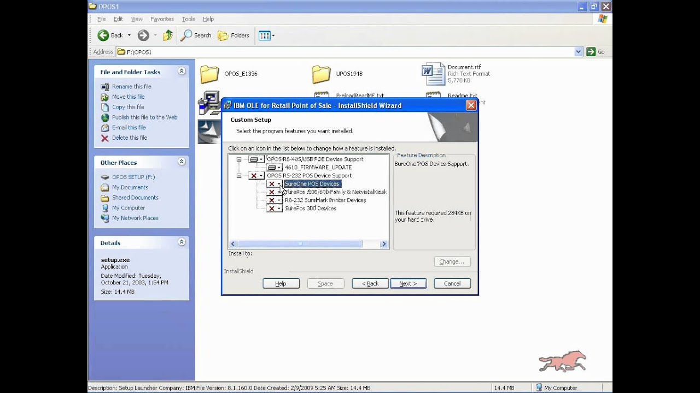Select SureOne POS Devices tree item
Screen dimensions: 700x393
coord(312,184)
